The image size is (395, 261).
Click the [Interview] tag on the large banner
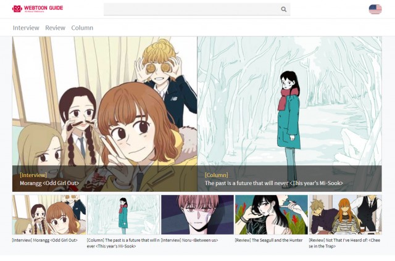[33, 175]
